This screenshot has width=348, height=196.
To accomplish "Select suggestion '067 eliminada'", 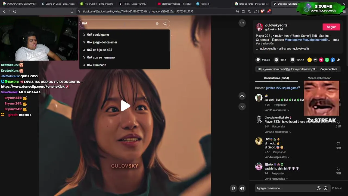I will pos(125,65).
